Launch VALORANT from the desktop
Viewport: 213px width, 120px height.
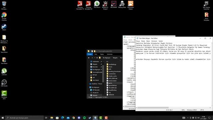114,4
